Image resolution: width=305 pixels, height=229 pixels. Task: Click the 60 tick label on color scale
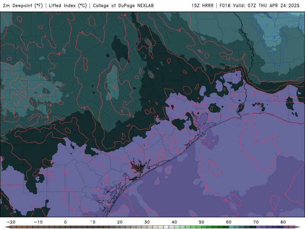pyautogui.click(x=229, y=222)
